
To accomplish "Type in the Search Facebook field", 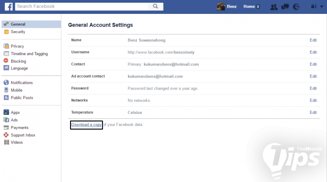I will pos(81,6).
